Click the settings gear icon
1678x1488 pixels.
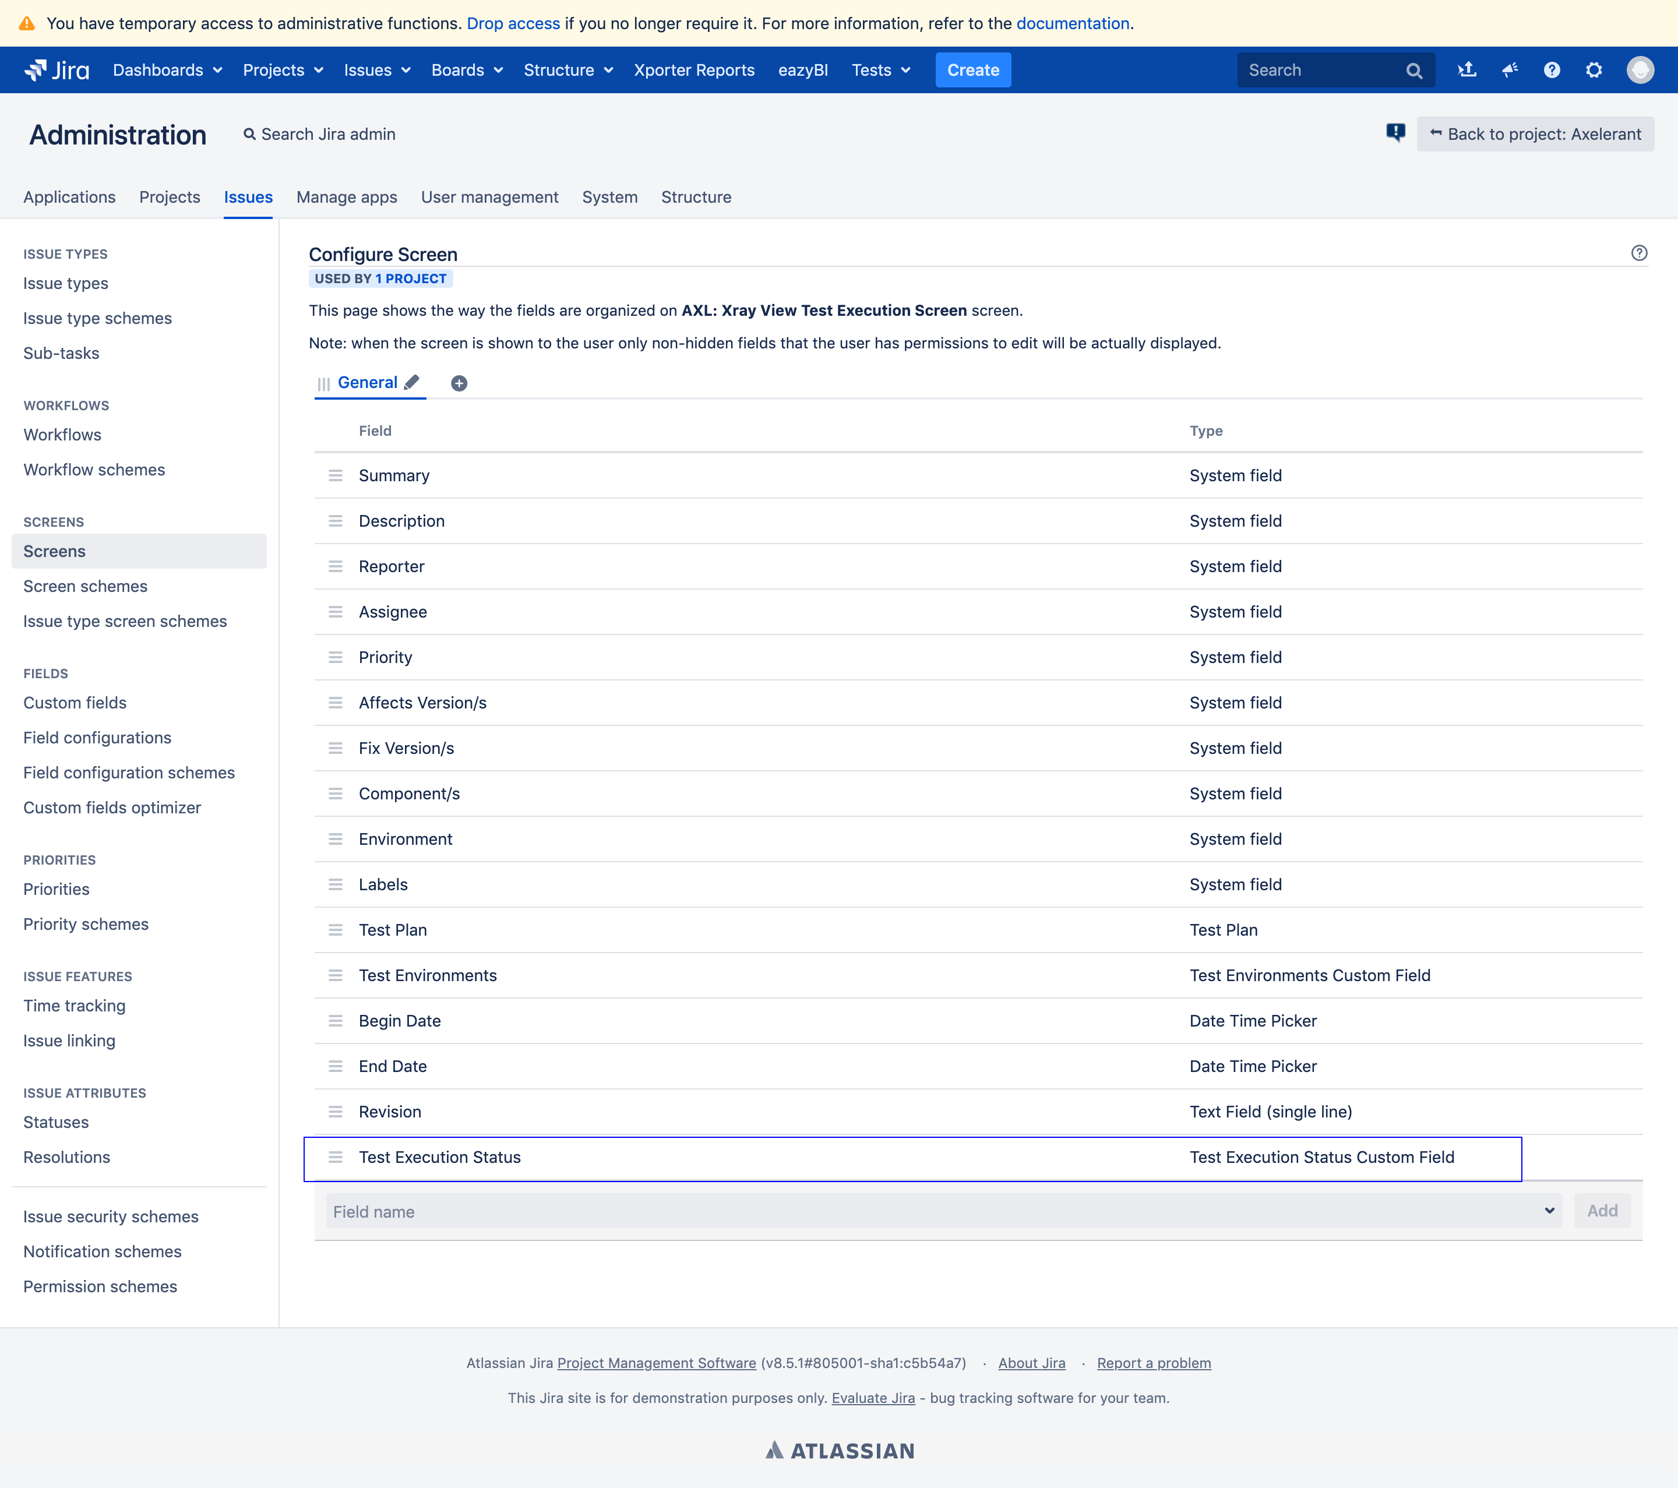tap(1595, 69)
